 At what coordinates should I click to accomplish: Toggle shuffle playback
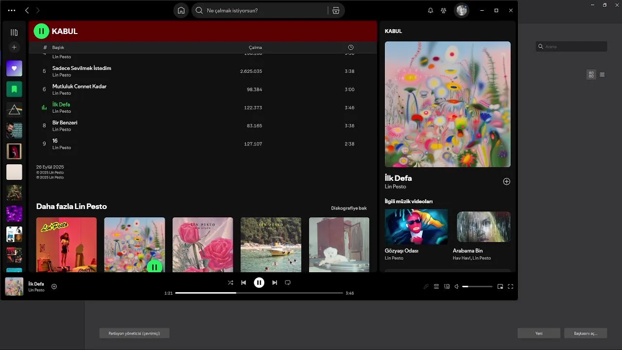[230, 282]
